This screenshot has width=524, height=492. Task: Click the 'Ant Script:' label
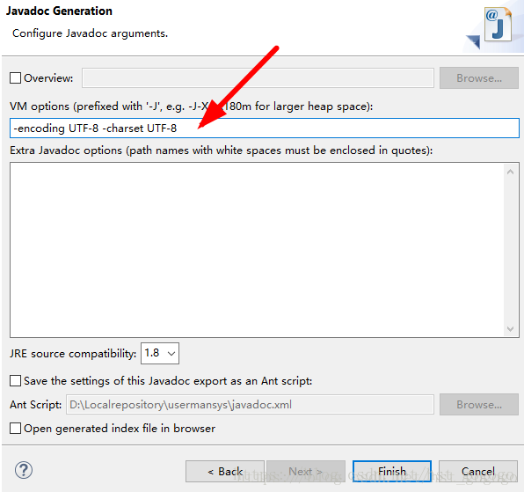pos(36,405)
